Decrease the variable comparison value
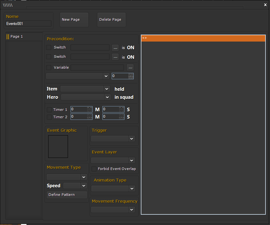 tap(131, 77)
